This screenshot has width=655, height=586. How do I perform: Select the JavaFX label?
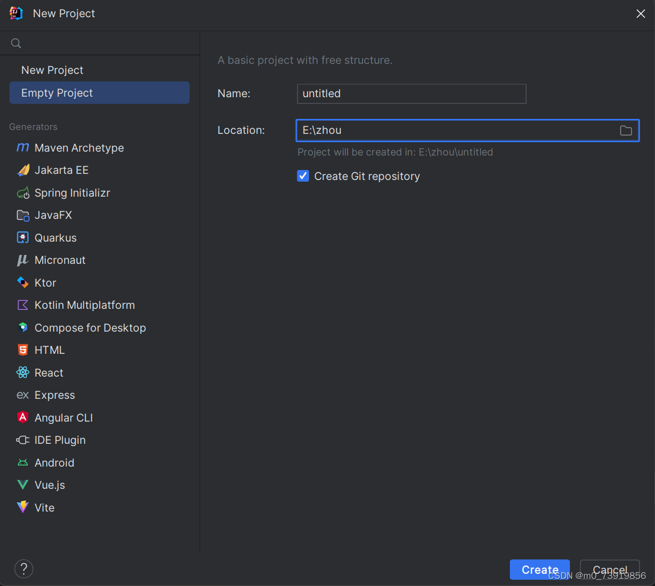[53, 216]
